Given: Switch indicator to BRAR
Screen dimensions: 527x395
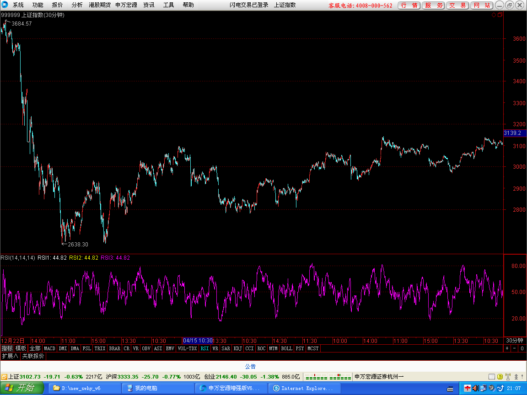Looking at the screenshot, I should click(115, 348).
